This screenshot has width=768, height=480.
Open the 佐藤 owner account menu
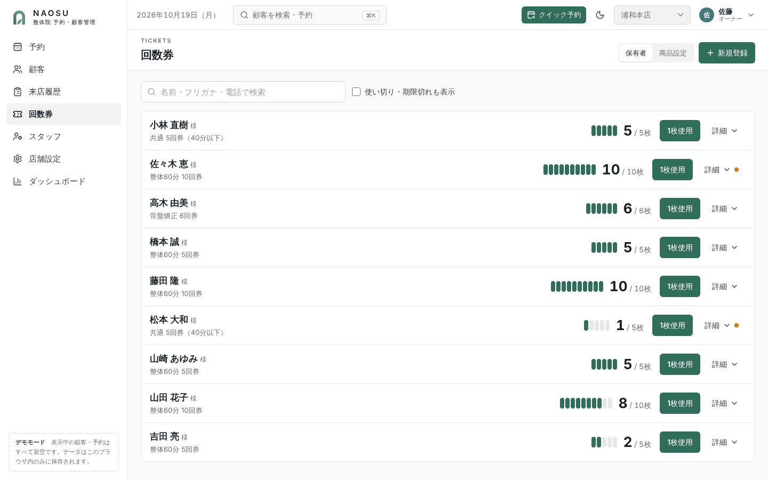coord(727,15)
